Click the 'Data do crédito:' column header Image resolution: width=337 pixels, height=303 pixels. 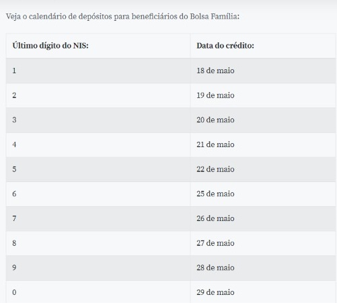263,46
